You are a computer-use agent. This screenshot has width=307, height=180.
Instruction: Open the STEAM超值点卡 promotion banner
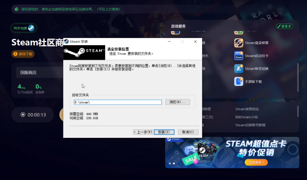tap(232, 152)
